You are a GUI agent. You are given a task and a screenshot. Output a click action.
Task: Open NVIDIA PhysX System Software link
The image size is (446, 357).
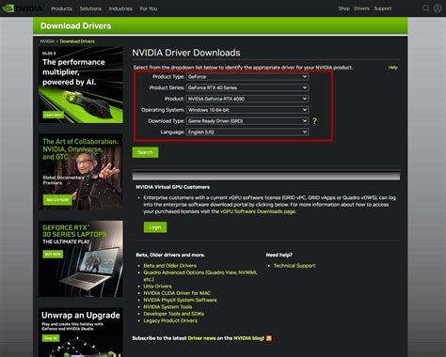pos(180,300)
